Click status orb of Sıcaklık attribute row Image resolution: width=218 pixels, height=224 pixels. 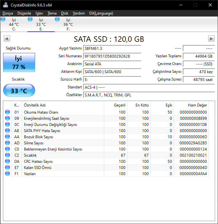[7, 155]
